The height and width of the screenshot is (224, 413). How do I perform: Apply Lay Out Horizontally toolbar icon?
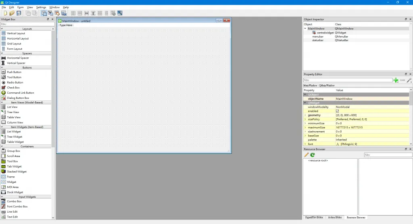pos(73,13)
